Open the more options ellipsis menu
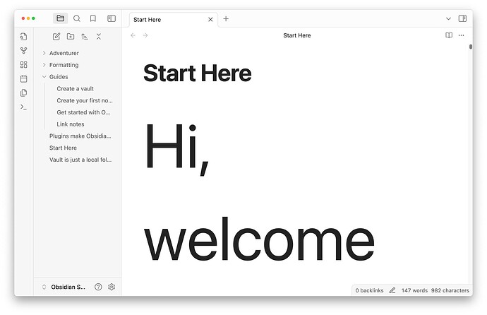Screen dimensions: 487x315 pyautogui.click(x=461, y=35)
